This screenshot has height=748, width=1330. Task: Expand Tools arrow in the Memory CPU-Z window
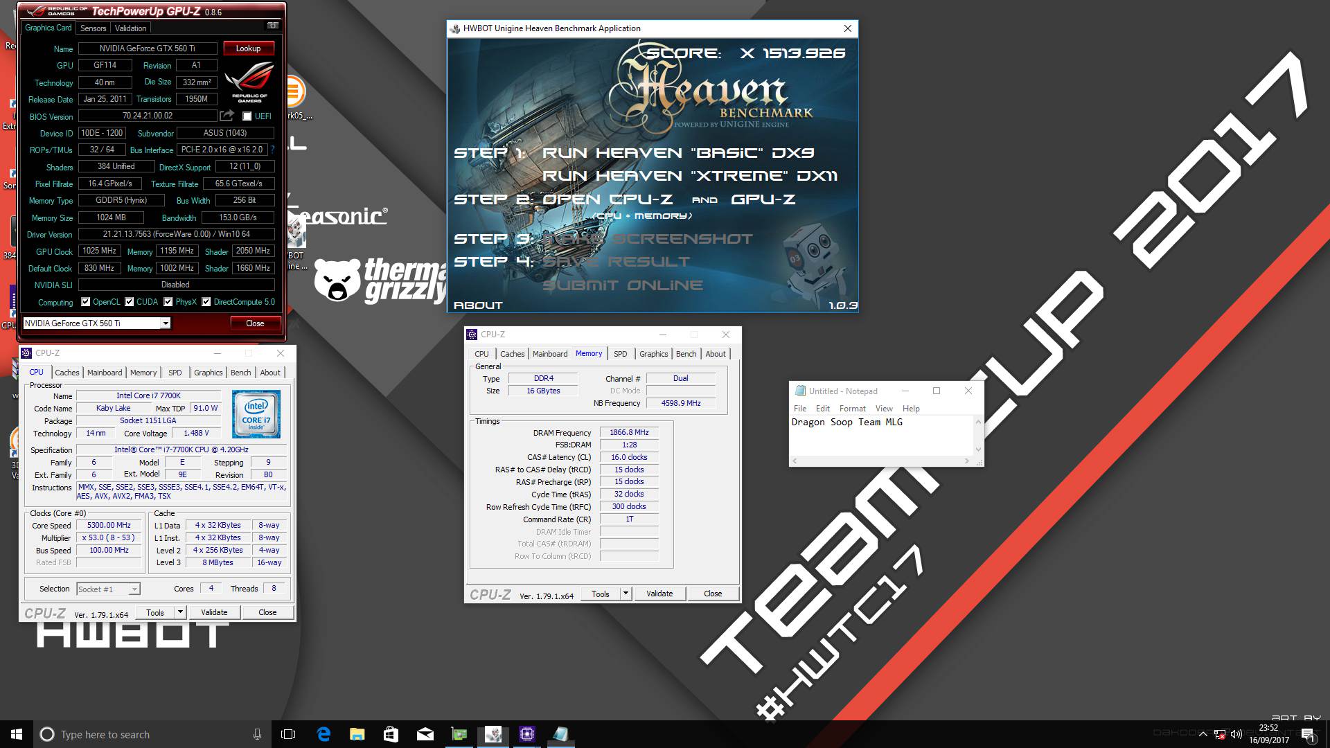tap(626, 594)
